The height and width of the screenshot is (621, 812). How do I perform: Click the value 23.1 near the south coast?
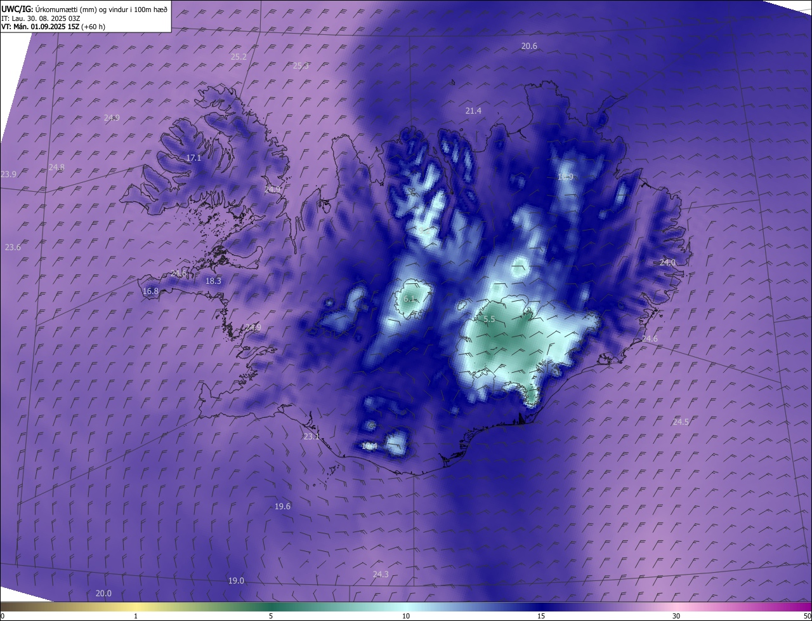311,437
